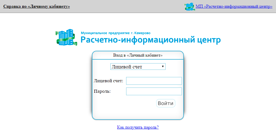Expand the «Лицевой счет» login type dropdown
276x138 pixels.
(x=138, y=67)
